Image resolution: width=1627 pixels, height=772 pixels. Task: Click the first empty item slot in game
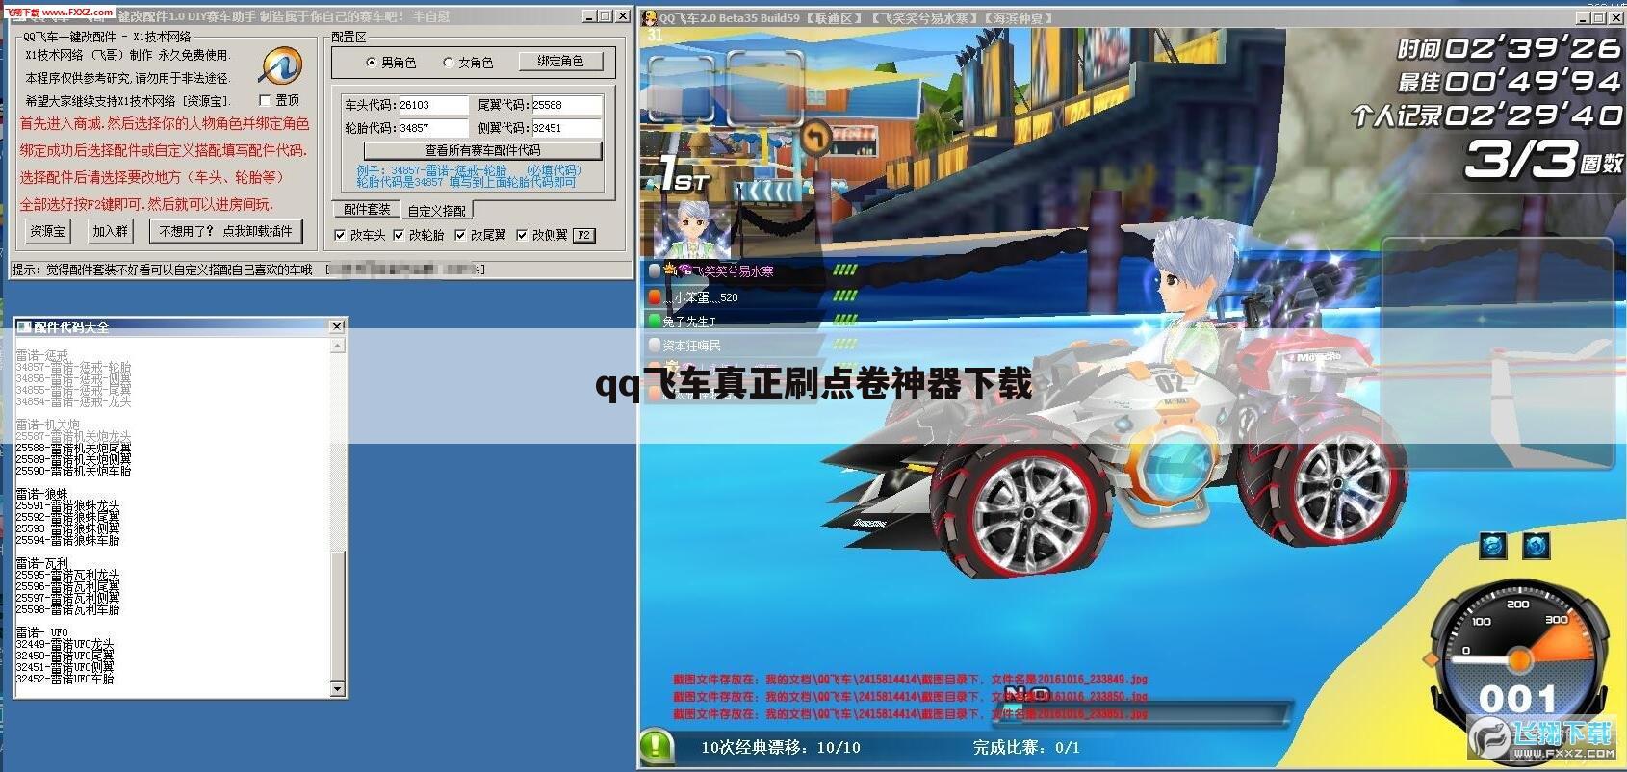(x=681, y=90)
